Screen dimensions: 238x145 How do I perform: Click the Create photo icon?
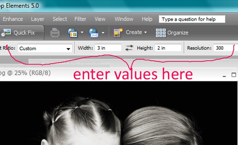(118, 32)
